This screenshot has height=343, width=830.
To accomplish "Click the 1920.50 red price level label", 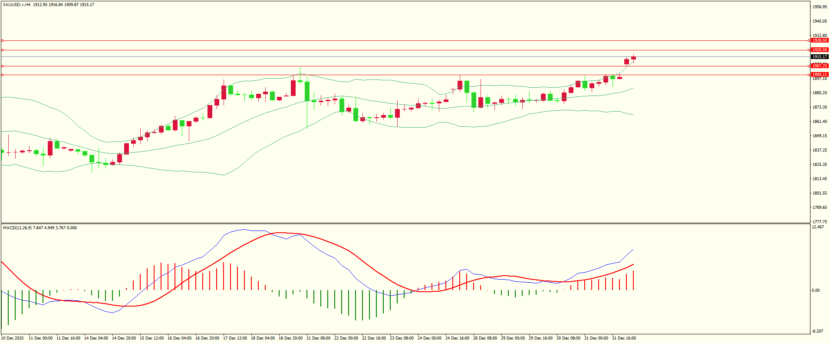I will click(820, 50).
